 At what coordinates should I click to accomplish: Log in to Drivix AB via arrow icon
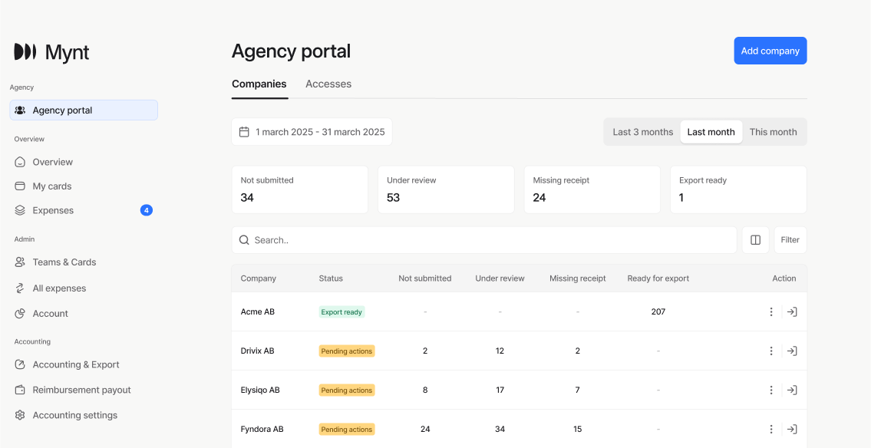pos(792,351)
